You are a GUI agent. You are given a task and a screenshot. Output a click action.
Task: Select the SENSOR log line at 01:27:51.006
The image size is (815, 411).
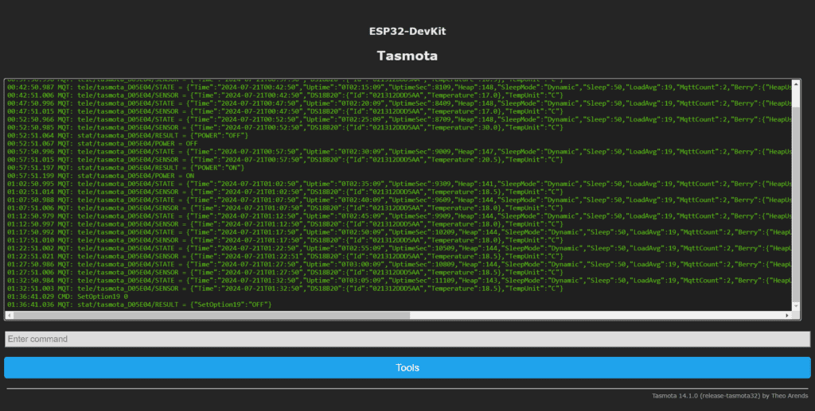pyautogui.click(x=285, y=272)
